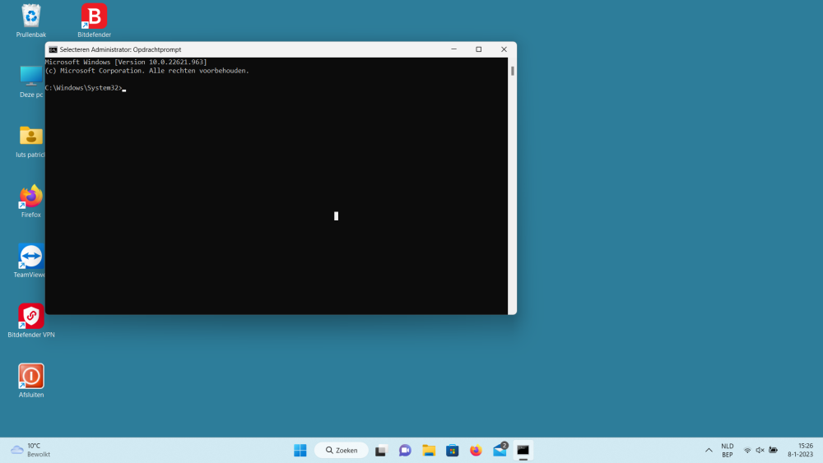Open Task View from the taskbar

pyautogui.click(x=381, y=450)
